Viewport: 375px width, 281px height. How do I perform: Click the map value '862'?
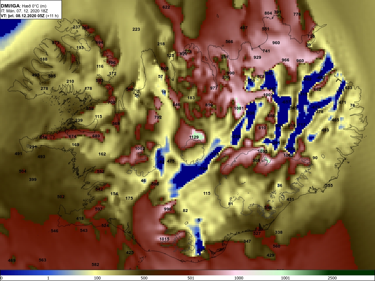pyautogui.click(x=317, y=89)
